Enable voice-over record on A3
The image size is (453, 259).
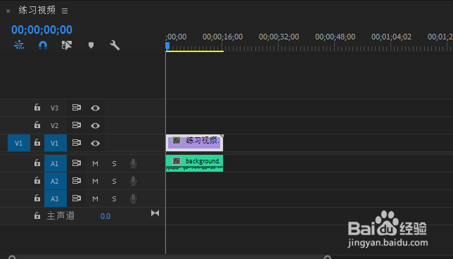pyautogui.click(x=133, y=198)
